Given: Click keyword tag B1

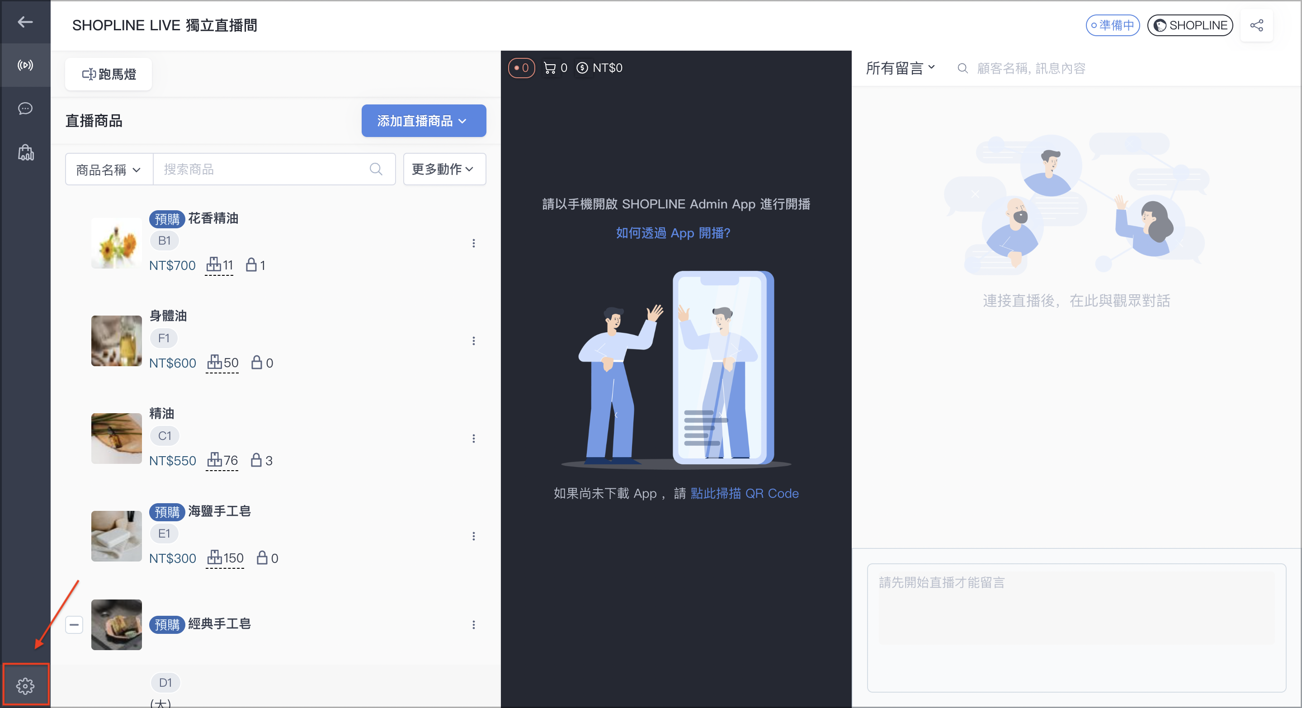Looking at the screenshot, I should click(x=164, y=241).
